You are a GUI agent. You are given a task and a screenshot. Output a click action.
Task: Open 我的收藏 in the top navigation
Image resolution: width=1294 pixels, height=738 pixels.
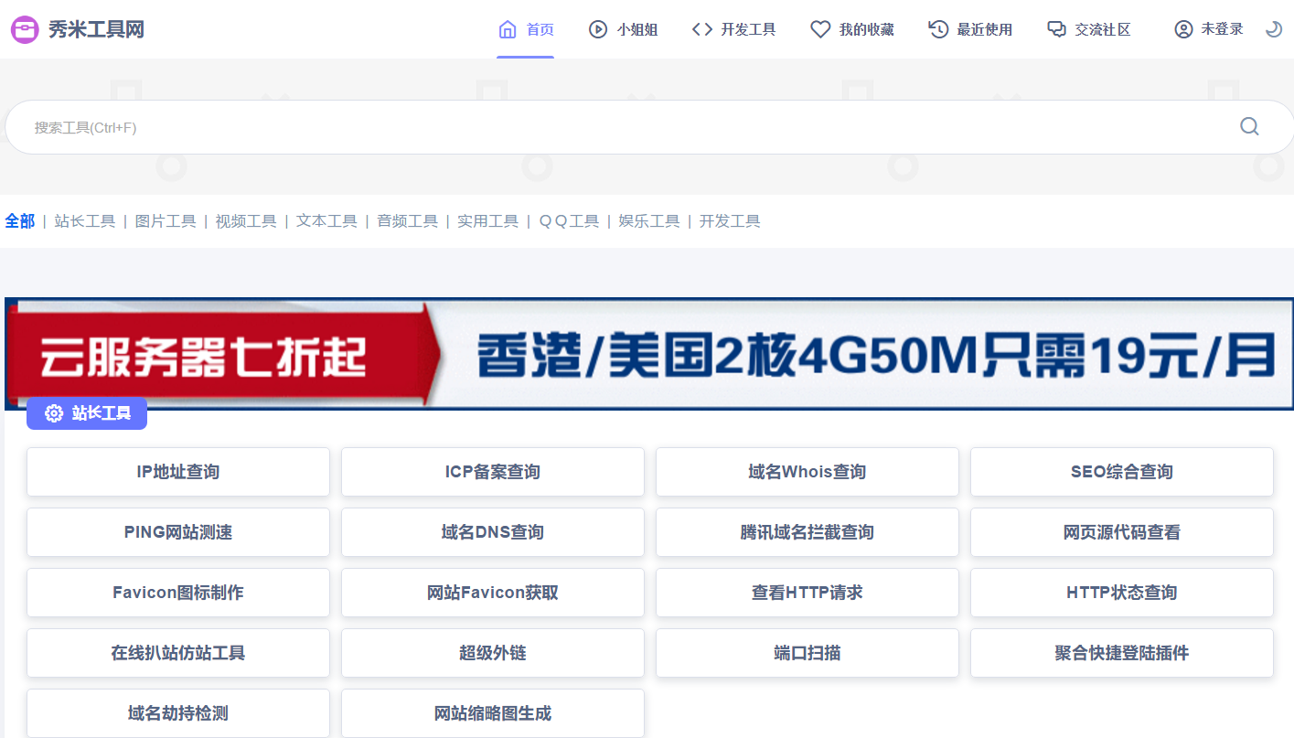(852, 29)
